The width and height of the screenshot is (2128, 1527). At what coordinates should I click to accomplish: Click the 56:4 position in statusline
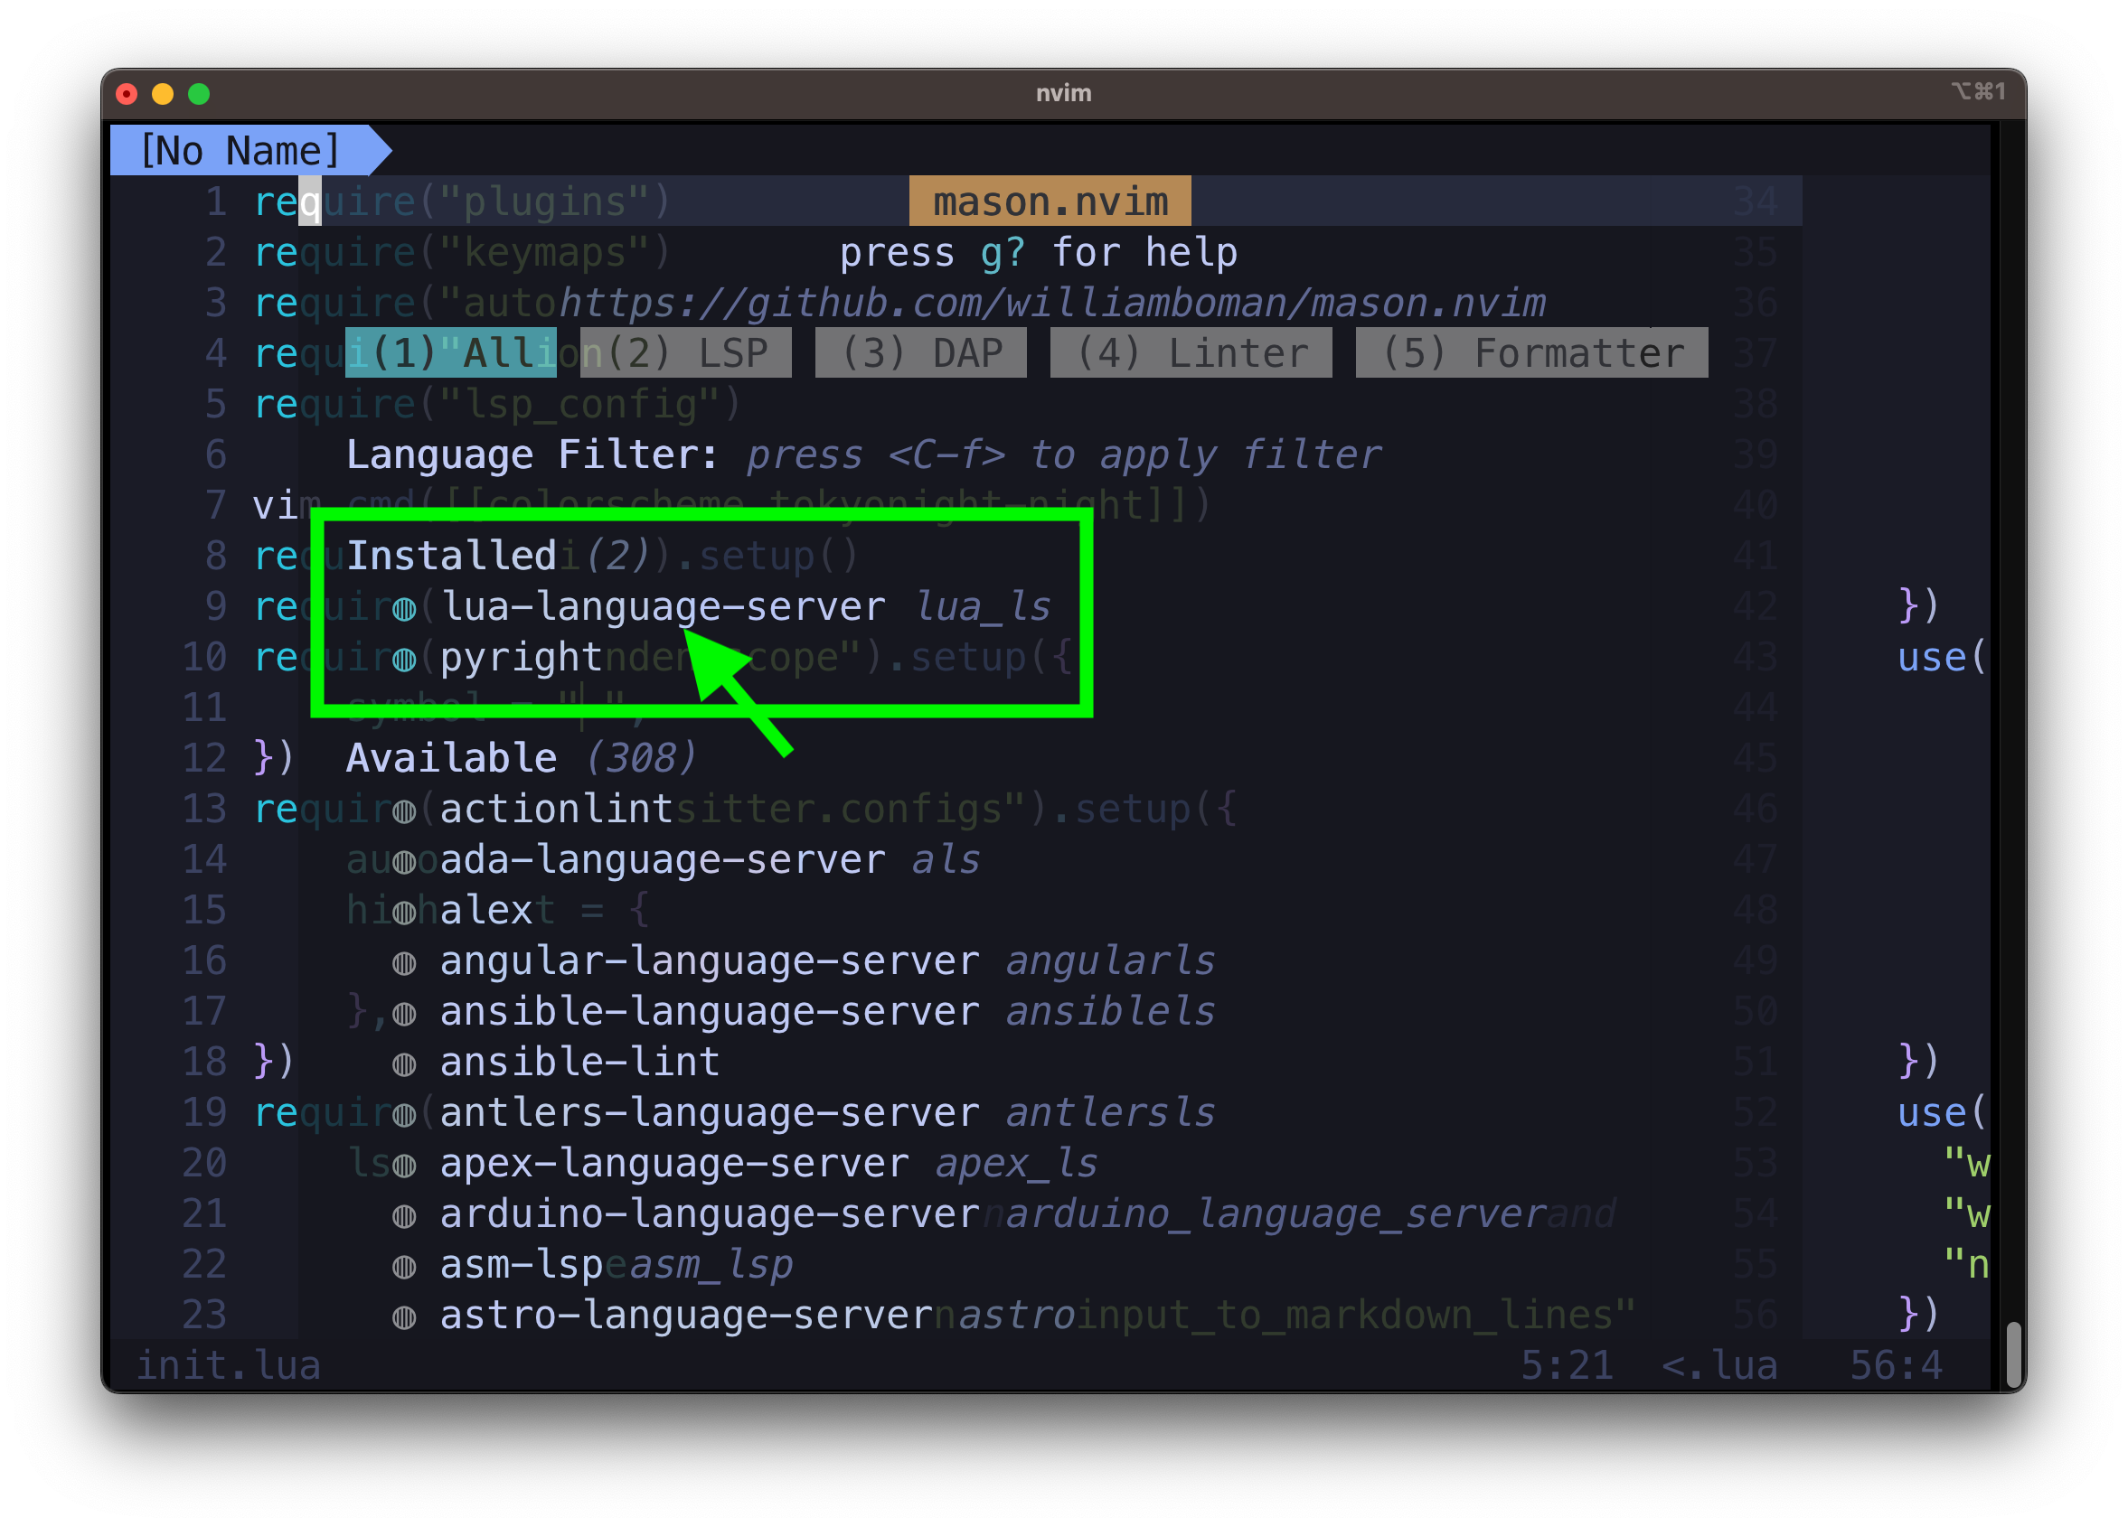tap(1896, 1366)
